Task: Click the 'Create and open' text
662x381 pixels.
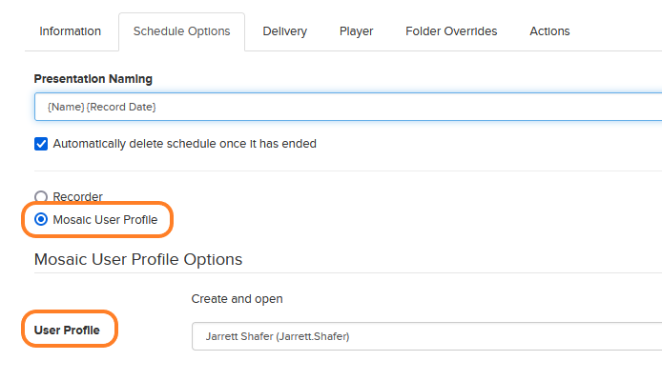Action: tap(237, 299)
